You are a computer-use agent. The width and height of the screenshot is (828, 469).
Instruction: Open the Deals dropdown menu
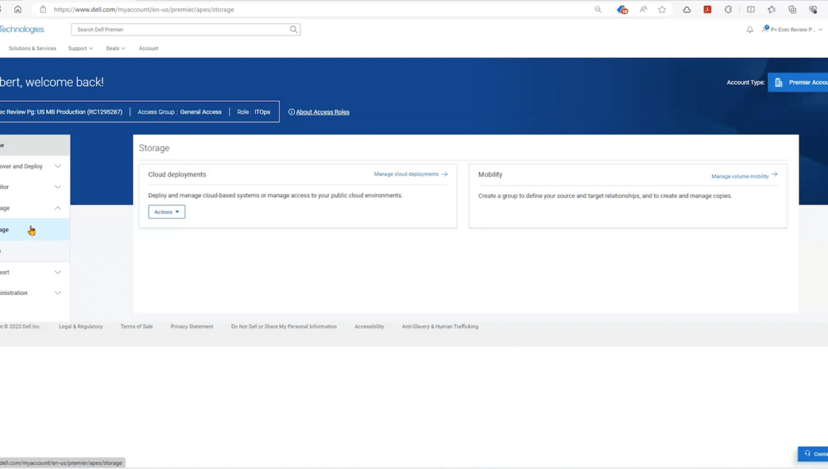(x=115, y=49)
